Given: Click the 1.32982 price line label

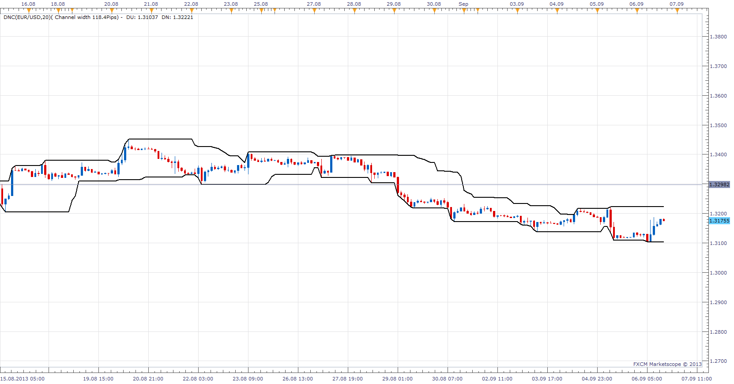Looking at the screenshot, I should pos(719,184).
